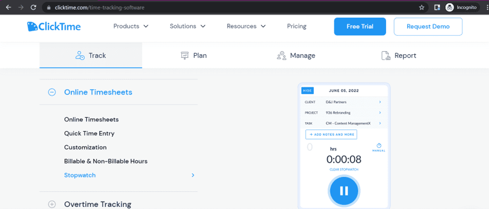Start a Free Trial
Screen dimensions: 489x209
[360, 26]
